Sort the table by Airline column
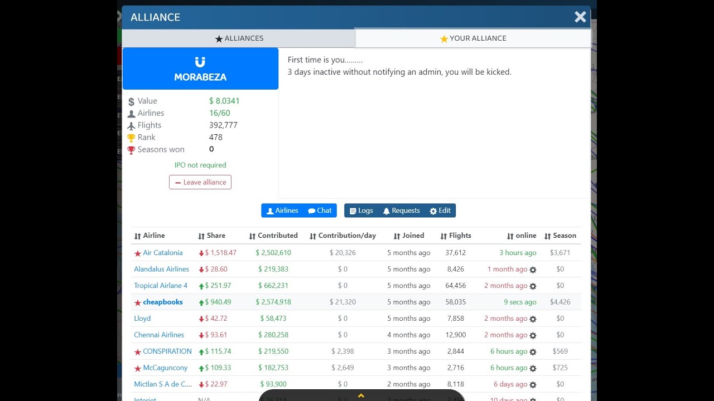The image size is (714, 401). click(149, 236)
